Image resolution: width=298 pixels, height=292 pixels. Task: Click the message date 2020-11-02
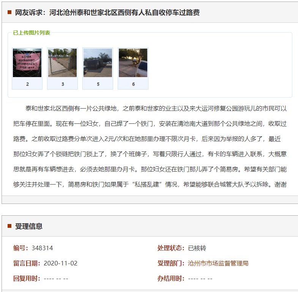(x=60, y=263)
